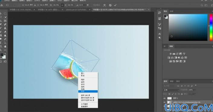Viewport: 213px width, 112px height.
Task: Filter layers by type layers
Action: coord(185,86)
